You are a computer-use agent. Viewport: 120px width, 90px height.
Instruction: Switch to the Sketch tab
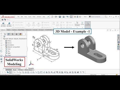9,30
